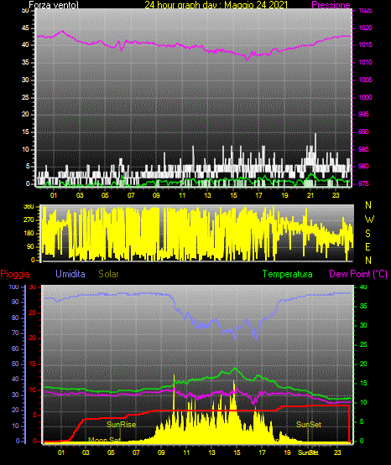Select the '24 hour graph day : Maggio 24 2021' title
Image resolution: width=391 pixels, height=465 pixels.
click(216, 5)
